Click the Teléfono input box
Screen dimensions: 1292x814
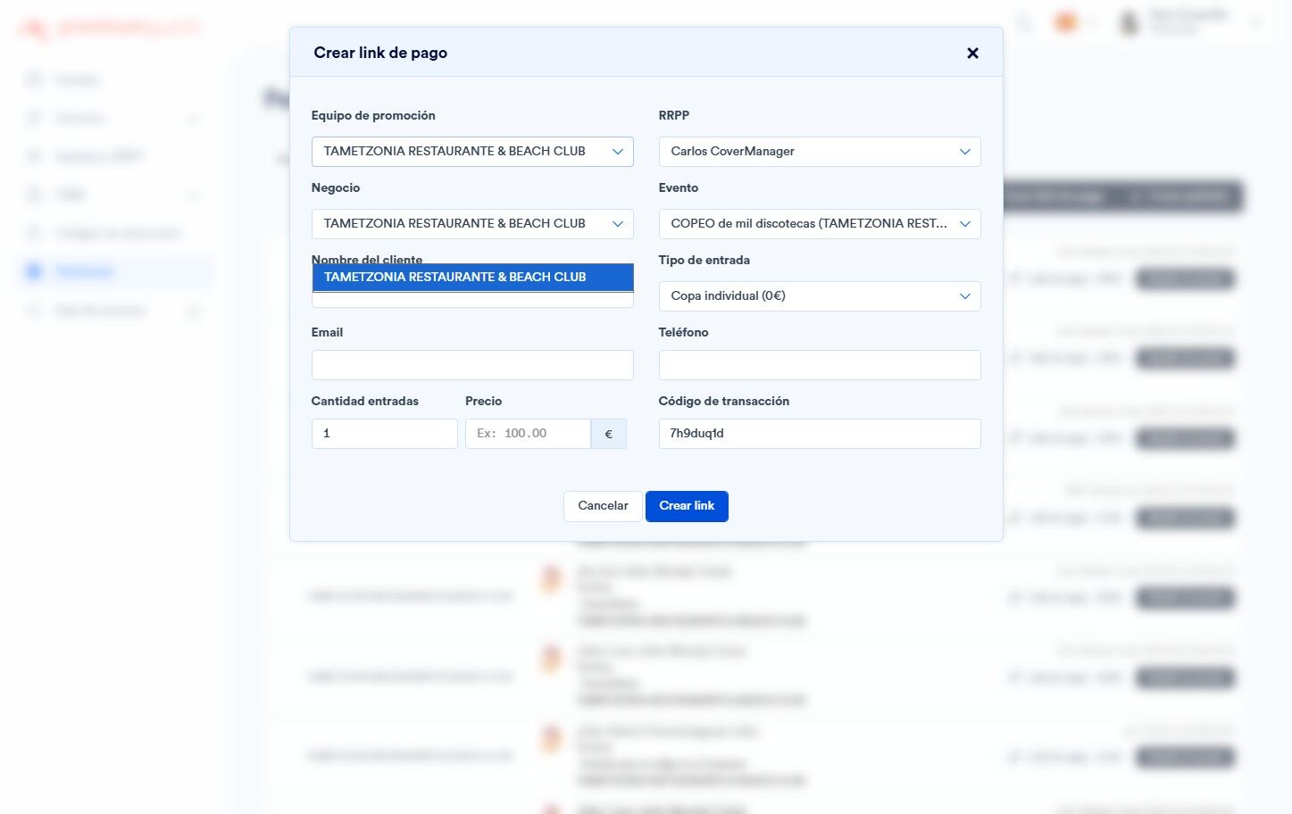click(x=820, y=365)
